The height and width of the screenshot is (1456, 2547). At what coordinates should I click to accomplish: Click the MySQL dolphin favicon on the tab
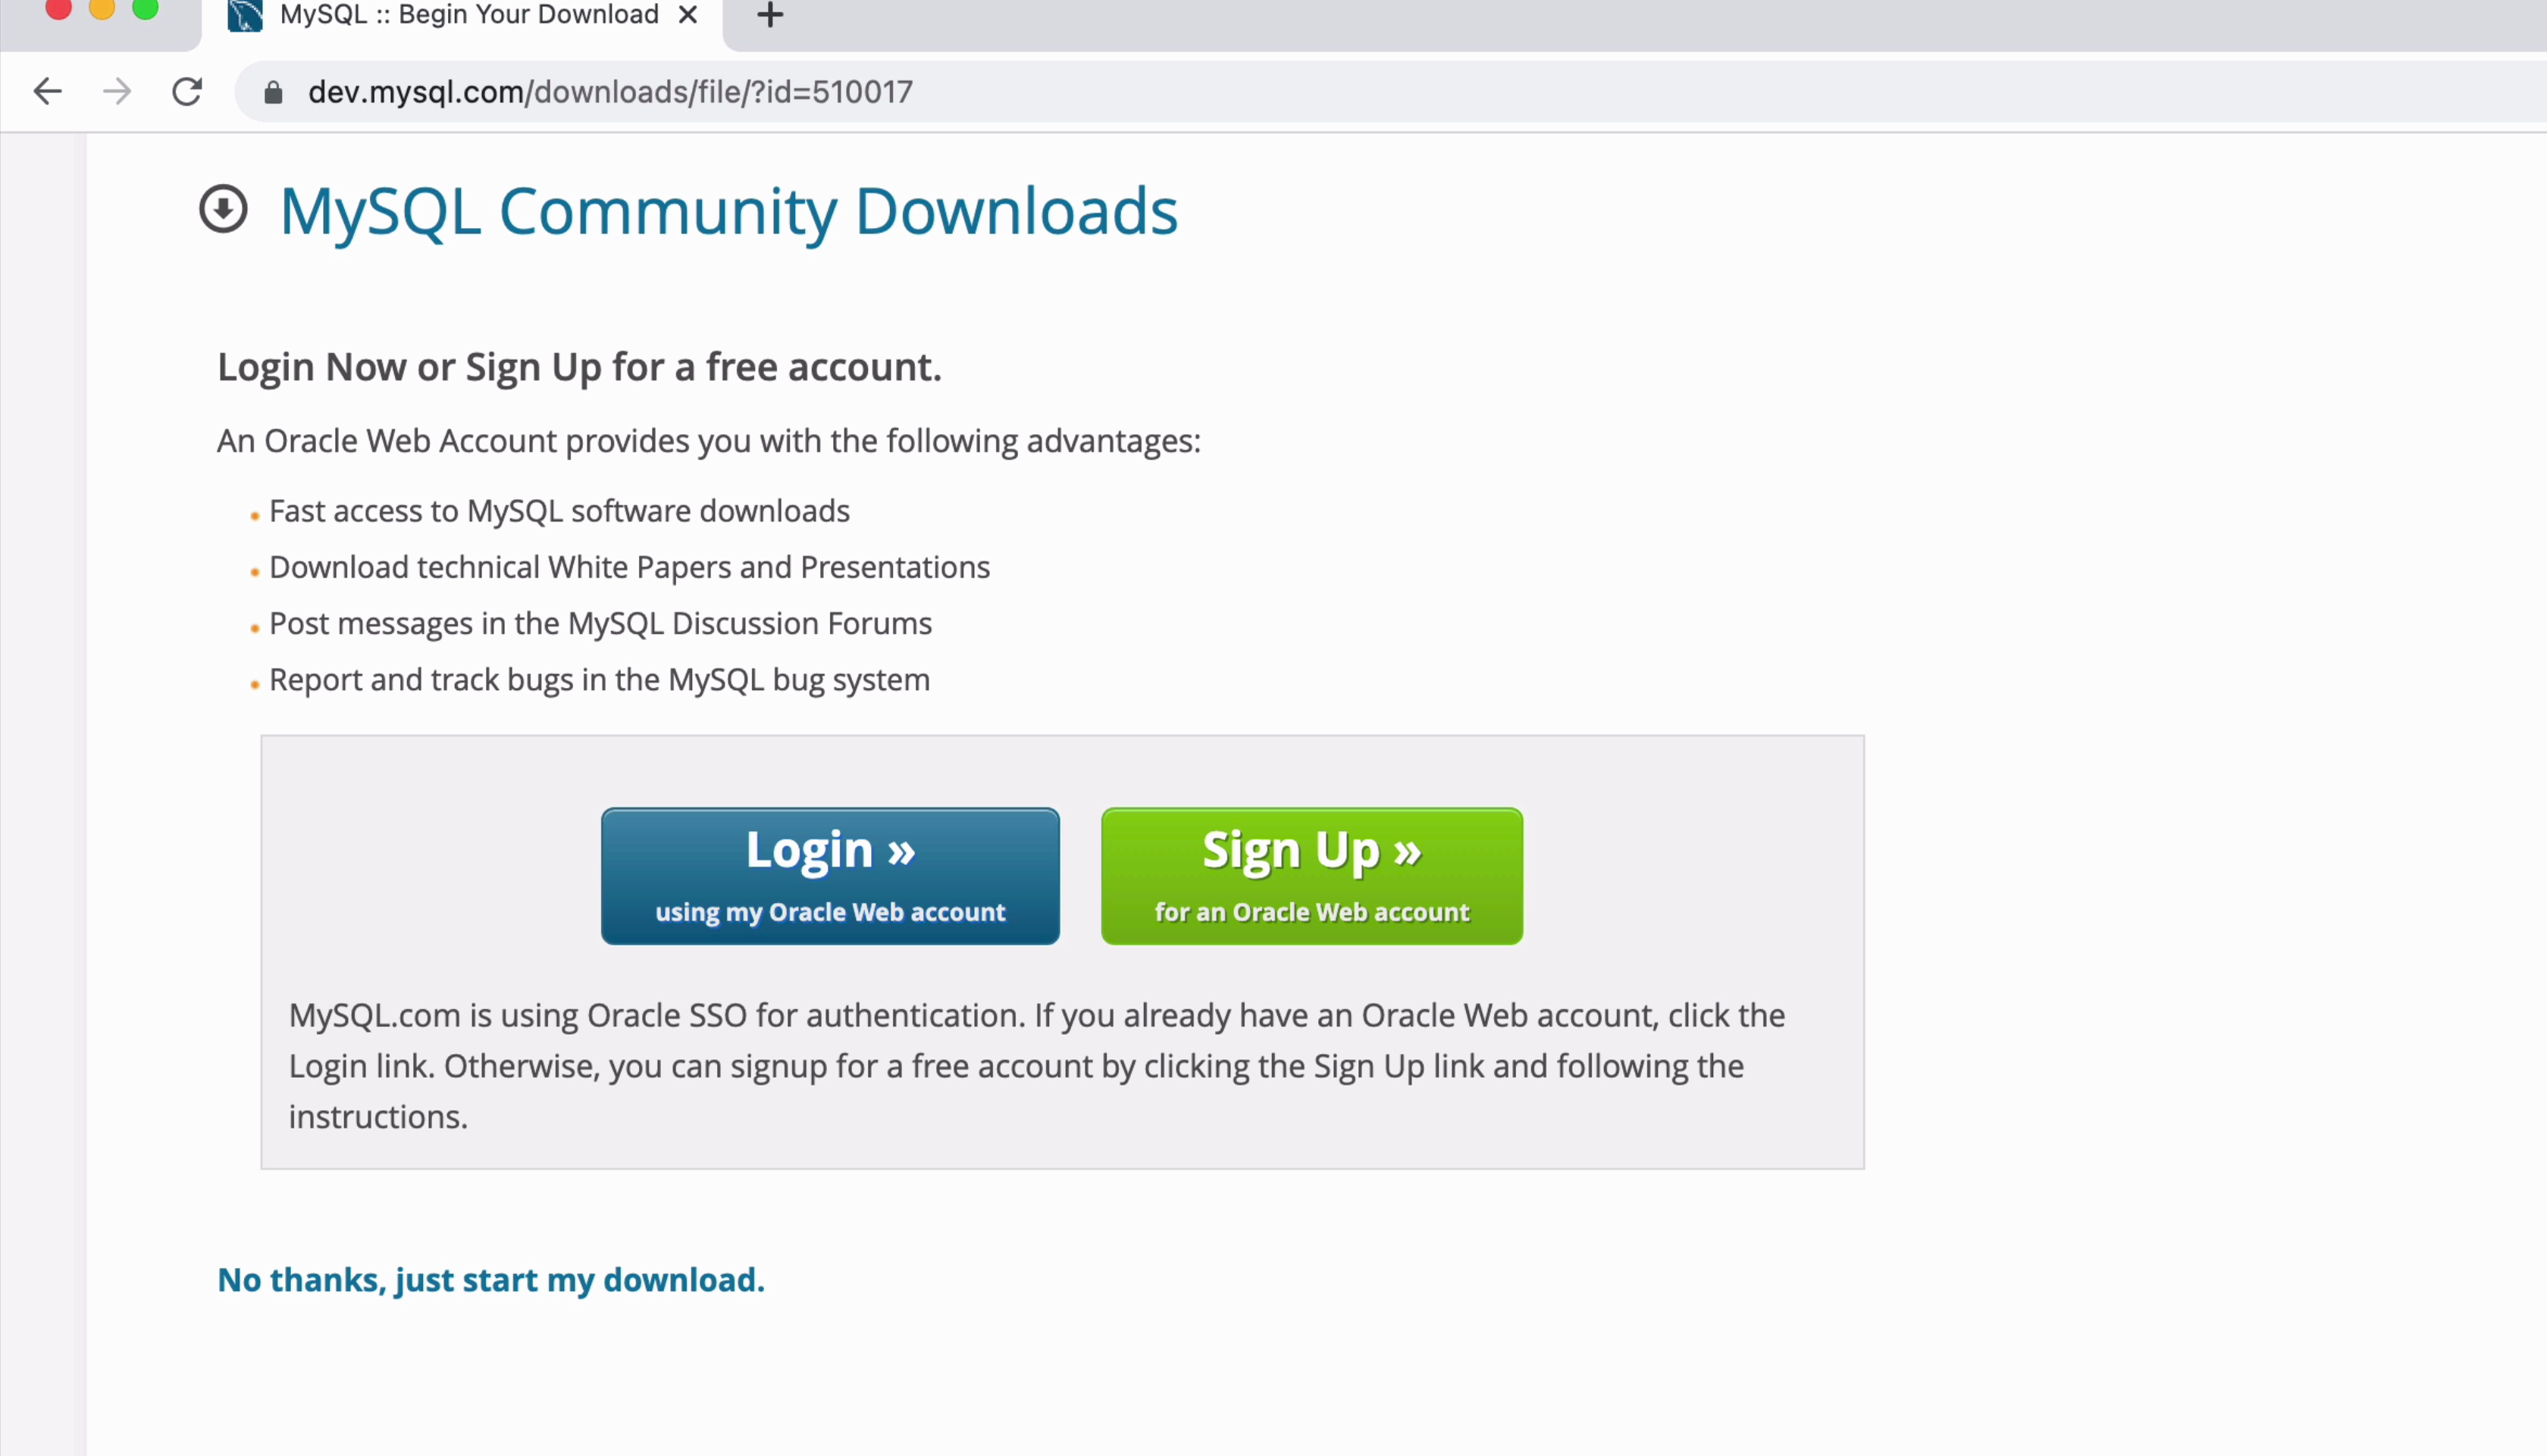click(x=245, y=15)
